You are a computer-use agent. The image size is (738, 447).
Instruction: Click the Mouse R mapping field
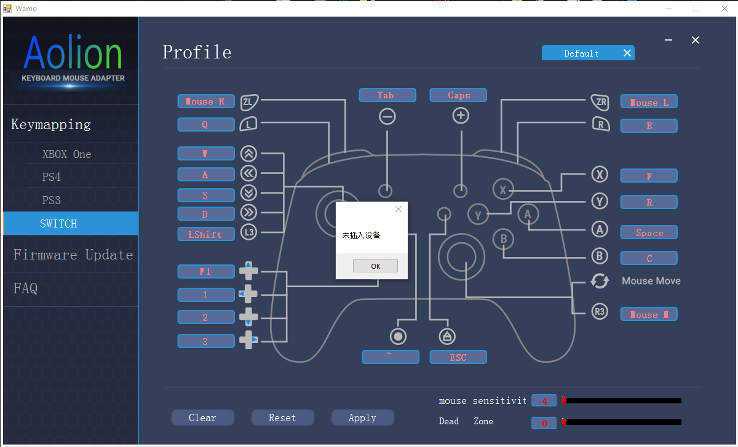(206, 101)
